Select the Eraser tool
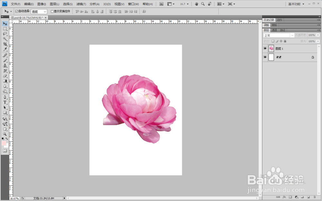 pyautogui.click(x=5, y=76)
